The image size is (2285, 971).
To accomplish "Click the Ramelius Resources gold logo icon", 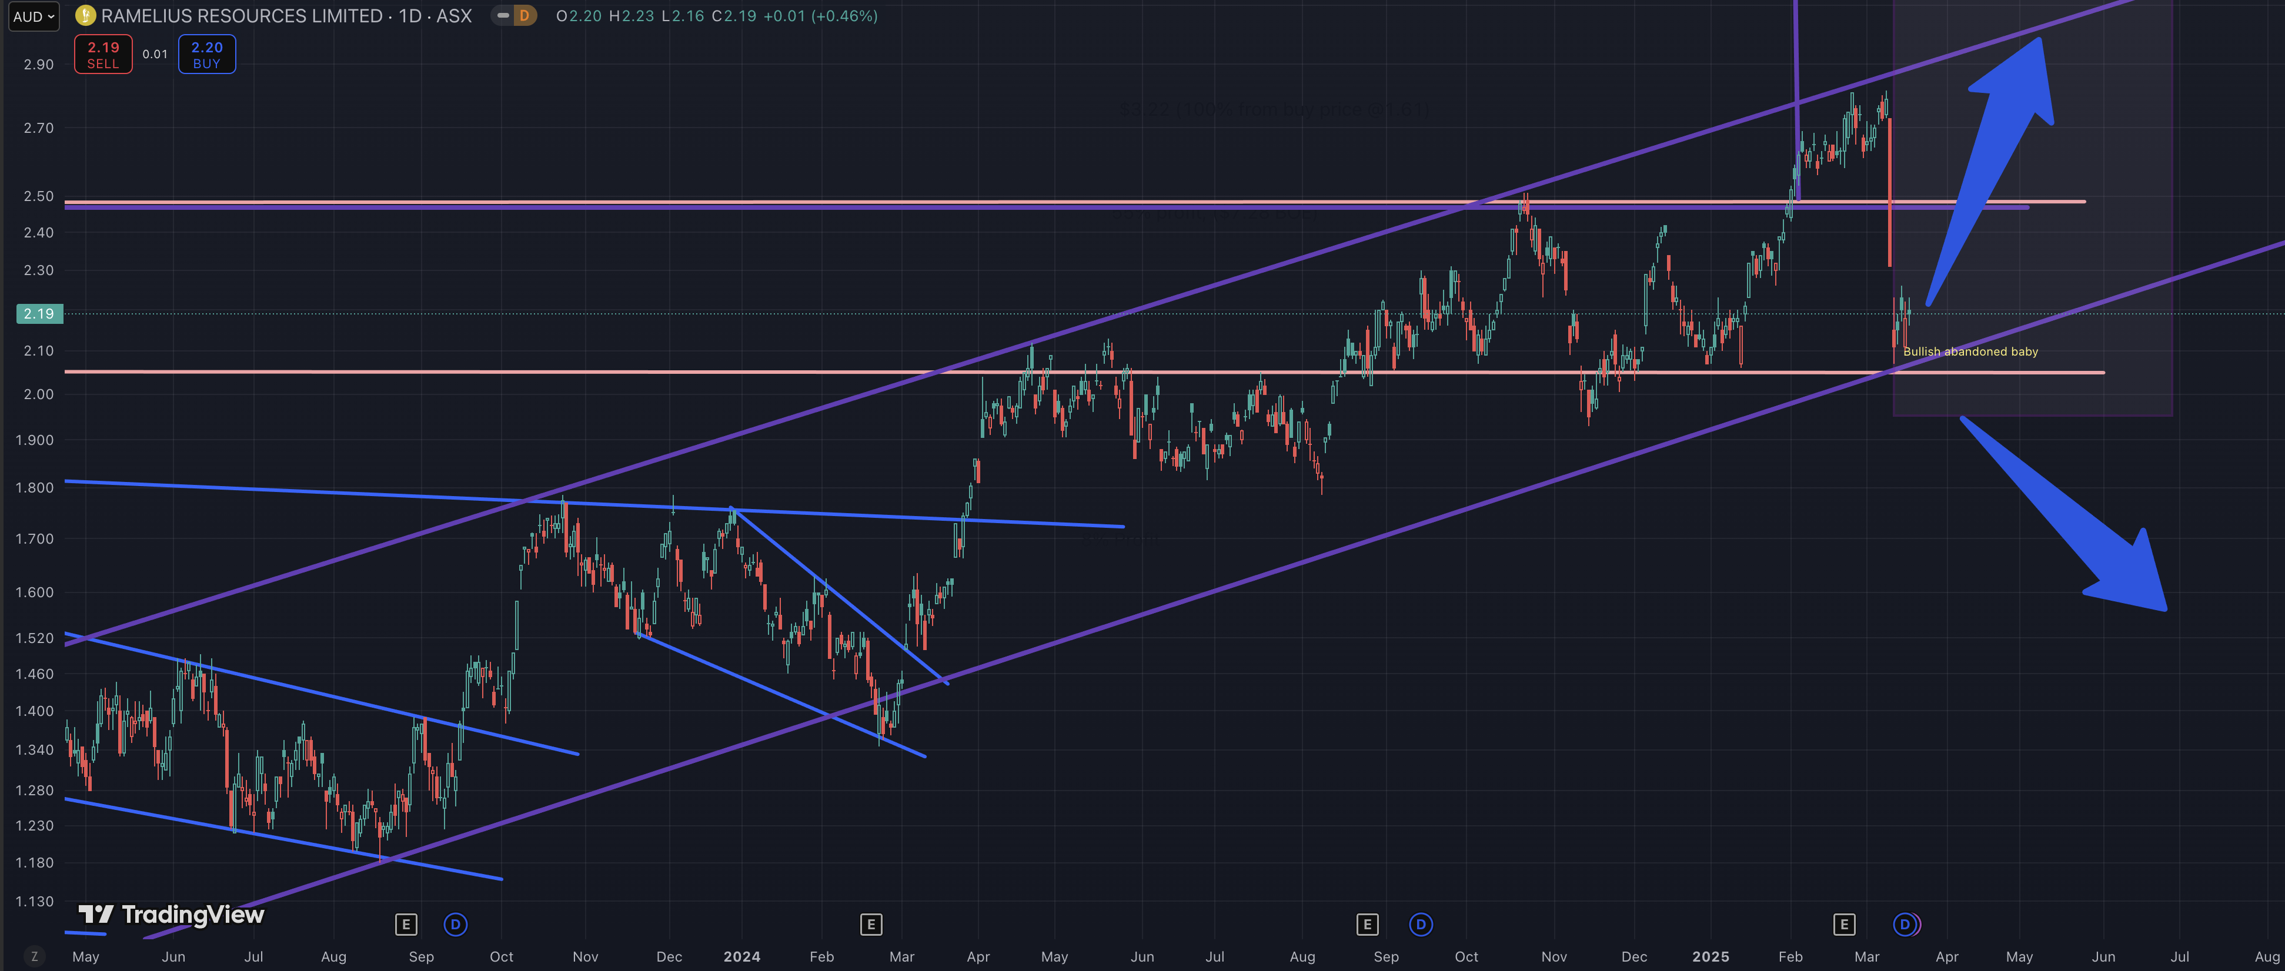I will tap(85, 15).
